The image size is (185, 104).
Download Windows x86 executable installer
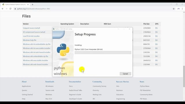click(35, 60)
